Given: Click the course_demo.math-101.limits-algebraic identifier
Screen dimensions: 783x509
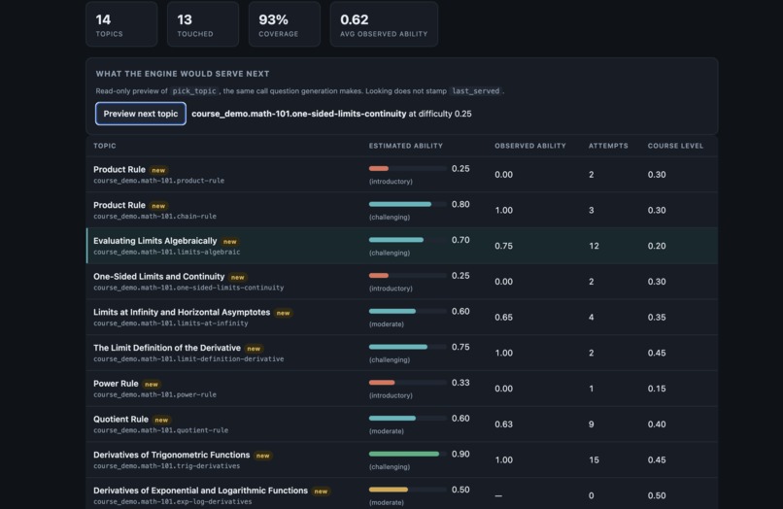Looking at the screenshot, I should (x=167, y=253).
